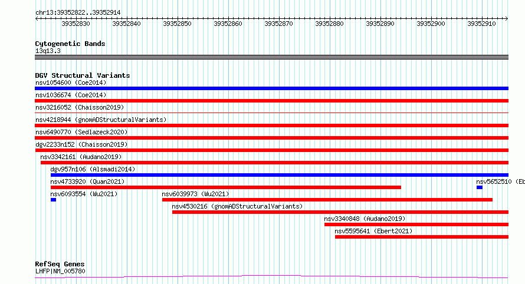Click the red nsv6490770 variant bar
Screen dimensions: 525x284
coord(271,138)
